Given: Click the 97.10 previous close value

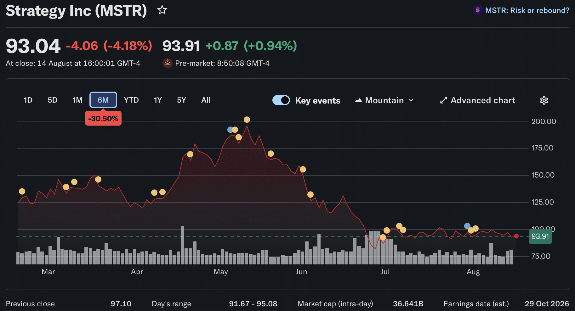Looking at the screenshot, I should pyautogui.click(x=121, y=304).
